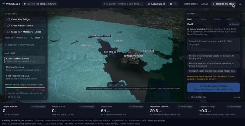
Task: Switch to the Apply planner tab
Action: pos(230,19)
